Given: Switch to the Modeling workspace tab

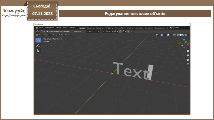Looking at the screenshot, I should coord(90,28).
